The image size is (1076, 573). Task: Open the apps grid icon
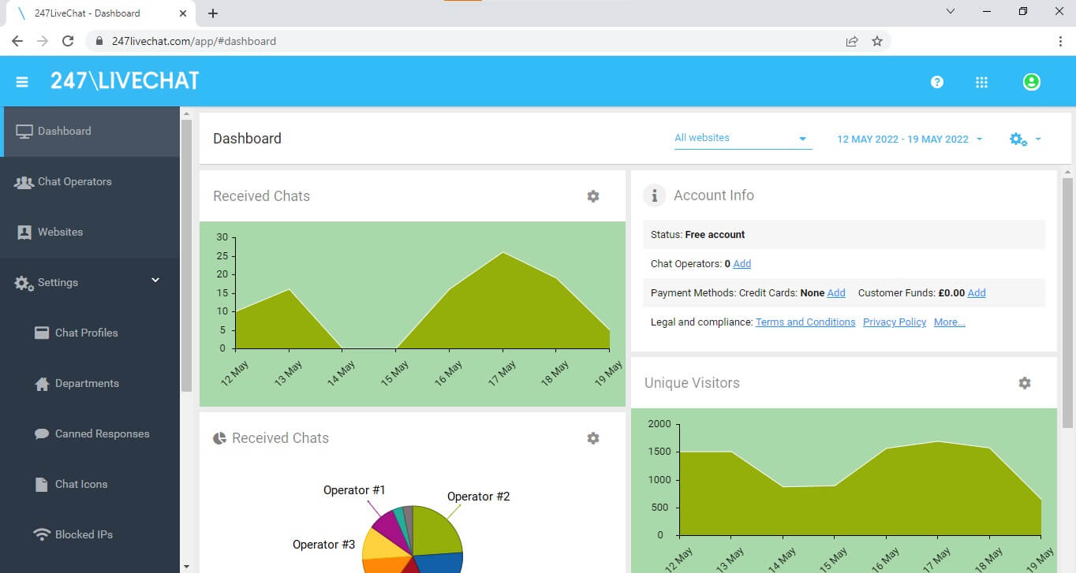click(981, 82)
